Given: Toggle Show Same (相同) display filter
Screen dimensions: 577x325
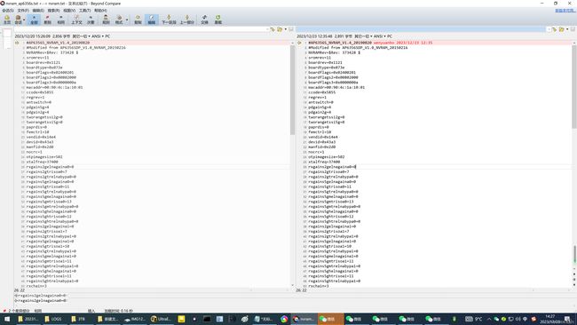Looking at the screenshot, I should tap(60, 20).
